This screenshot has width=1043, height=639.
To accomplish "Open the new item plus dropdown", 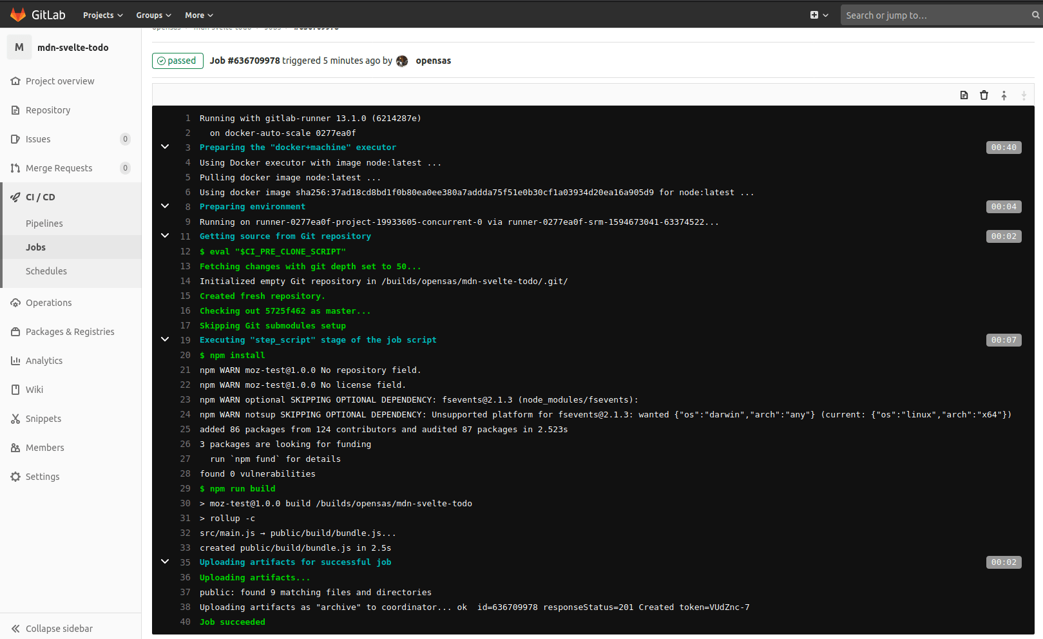I will tap(819, 14).
